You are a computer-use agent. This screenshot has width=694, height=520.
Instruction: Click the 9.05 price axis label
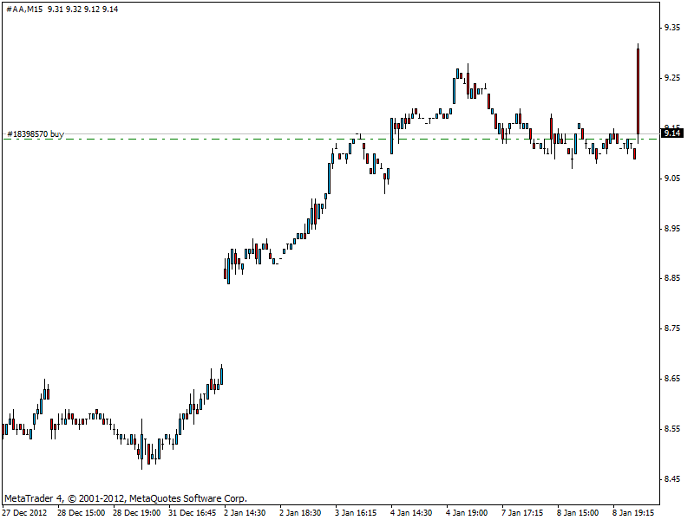point(671,179)
